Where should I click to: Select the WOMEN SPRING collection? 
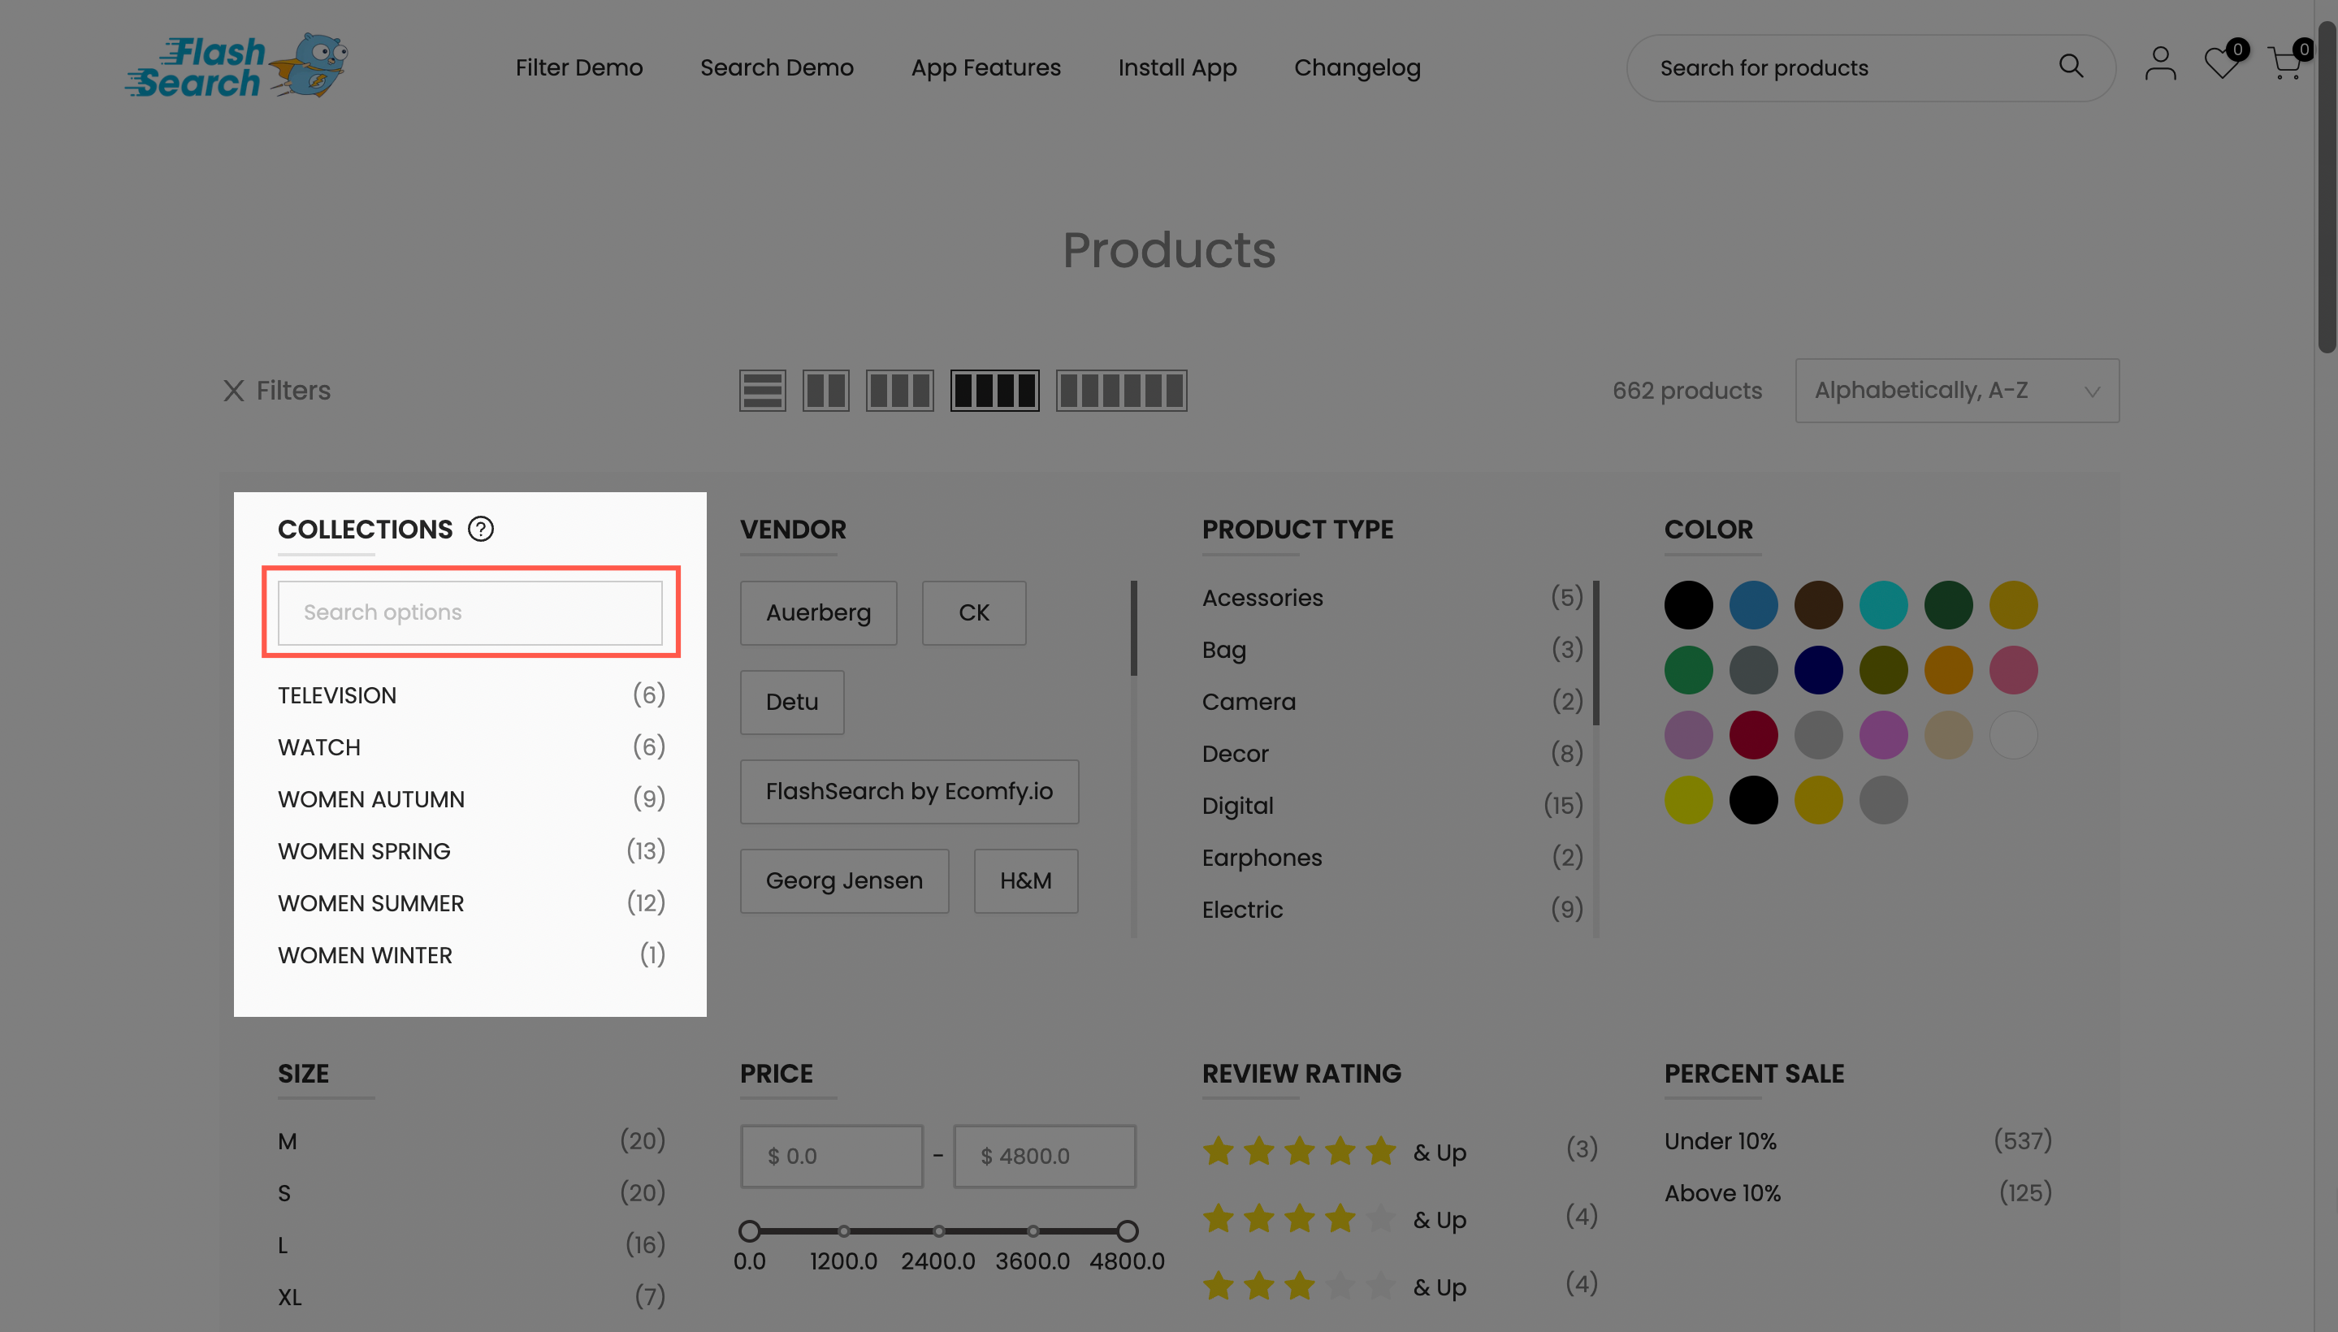(471, 851)
